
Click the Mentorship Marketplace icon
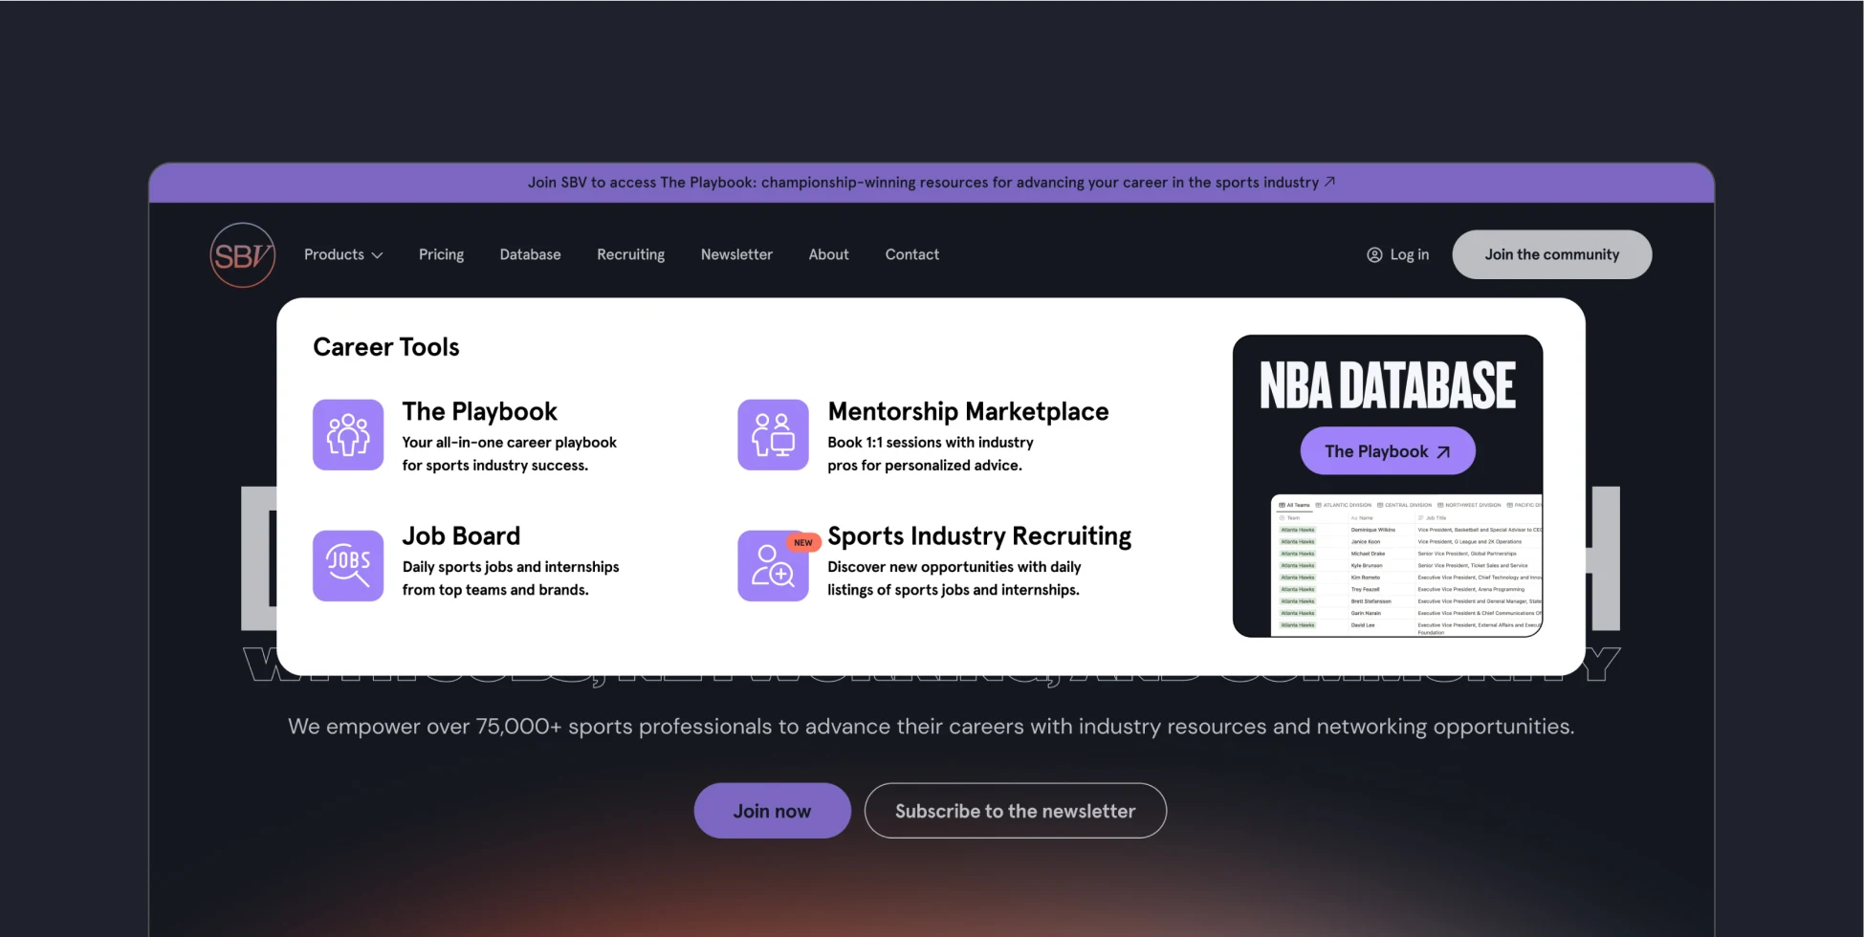(x=773, y=435)
